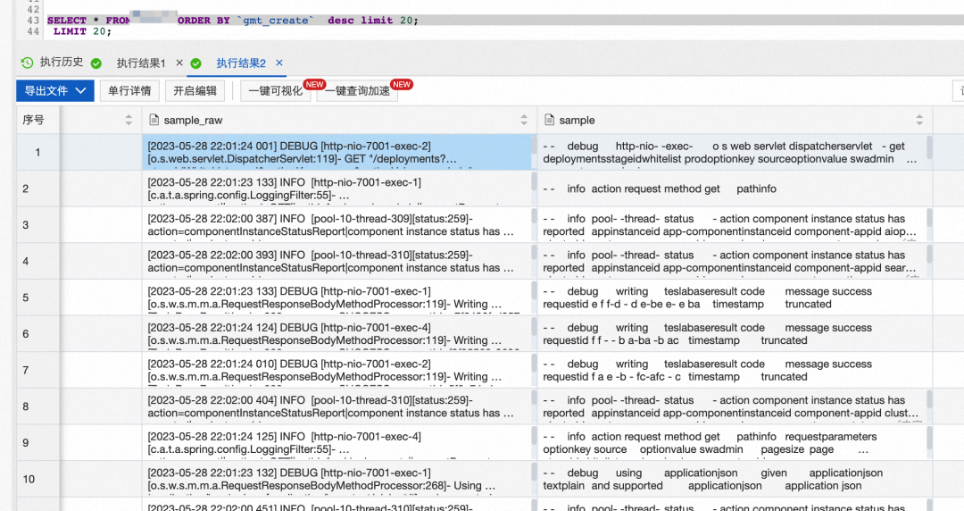Click sample cell 'info action request method get pathinfo' row 2

click(x=735, y=188)
